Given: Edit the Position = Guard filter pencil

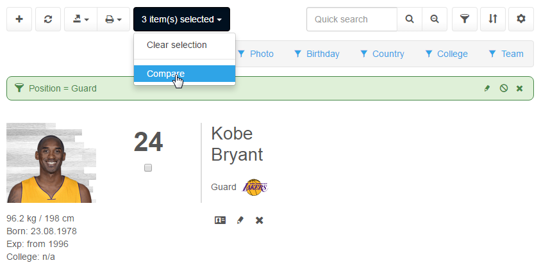Looking at the screenshot, I should (487, 88).
